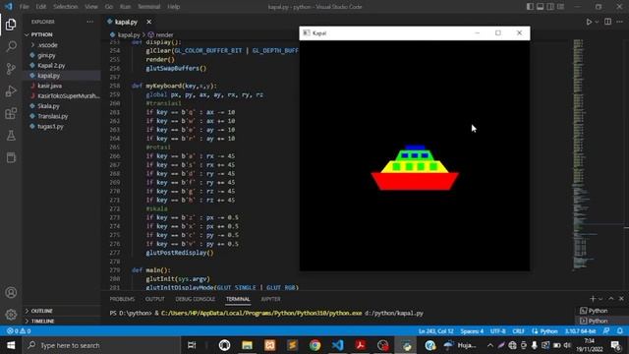Open the Search view in activity bar
This screenshot has width=629, height=354.
point(11,46)
